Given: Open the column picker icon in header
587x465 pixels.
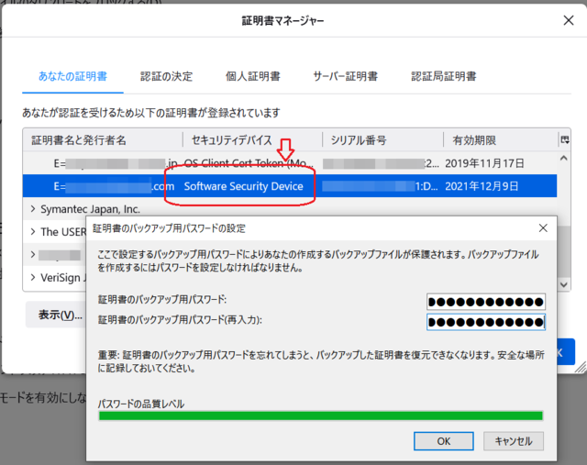Looking at the screenshot, I should click(565, 140).
